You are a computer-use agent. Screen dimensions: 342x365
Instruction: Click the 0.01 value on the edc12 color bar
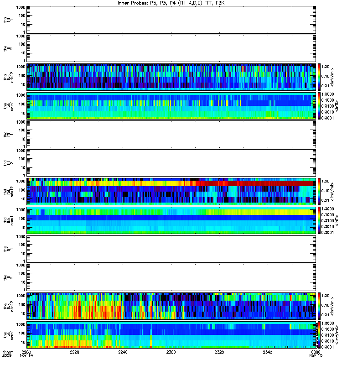pos(326,315)
